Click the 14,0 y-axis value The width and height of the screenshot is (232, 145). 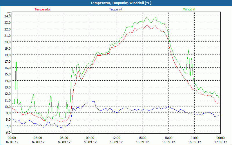click(x=8, y=81)
